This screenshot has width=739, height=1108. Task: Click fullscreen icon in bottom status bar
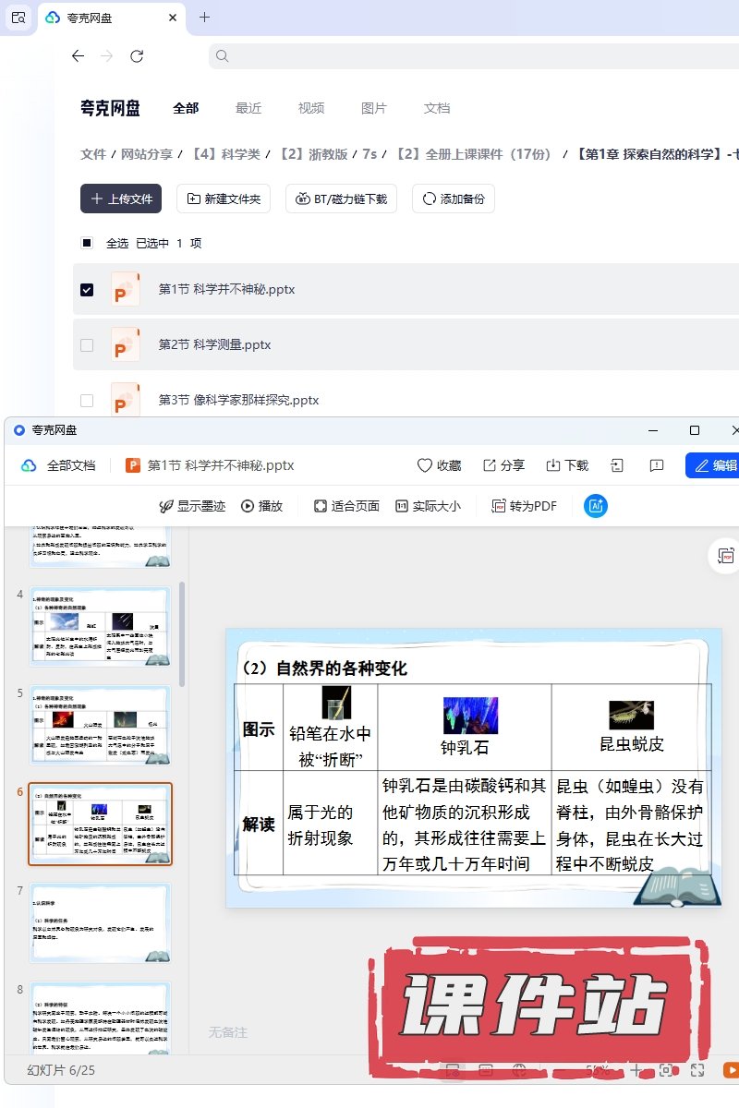698,1070
